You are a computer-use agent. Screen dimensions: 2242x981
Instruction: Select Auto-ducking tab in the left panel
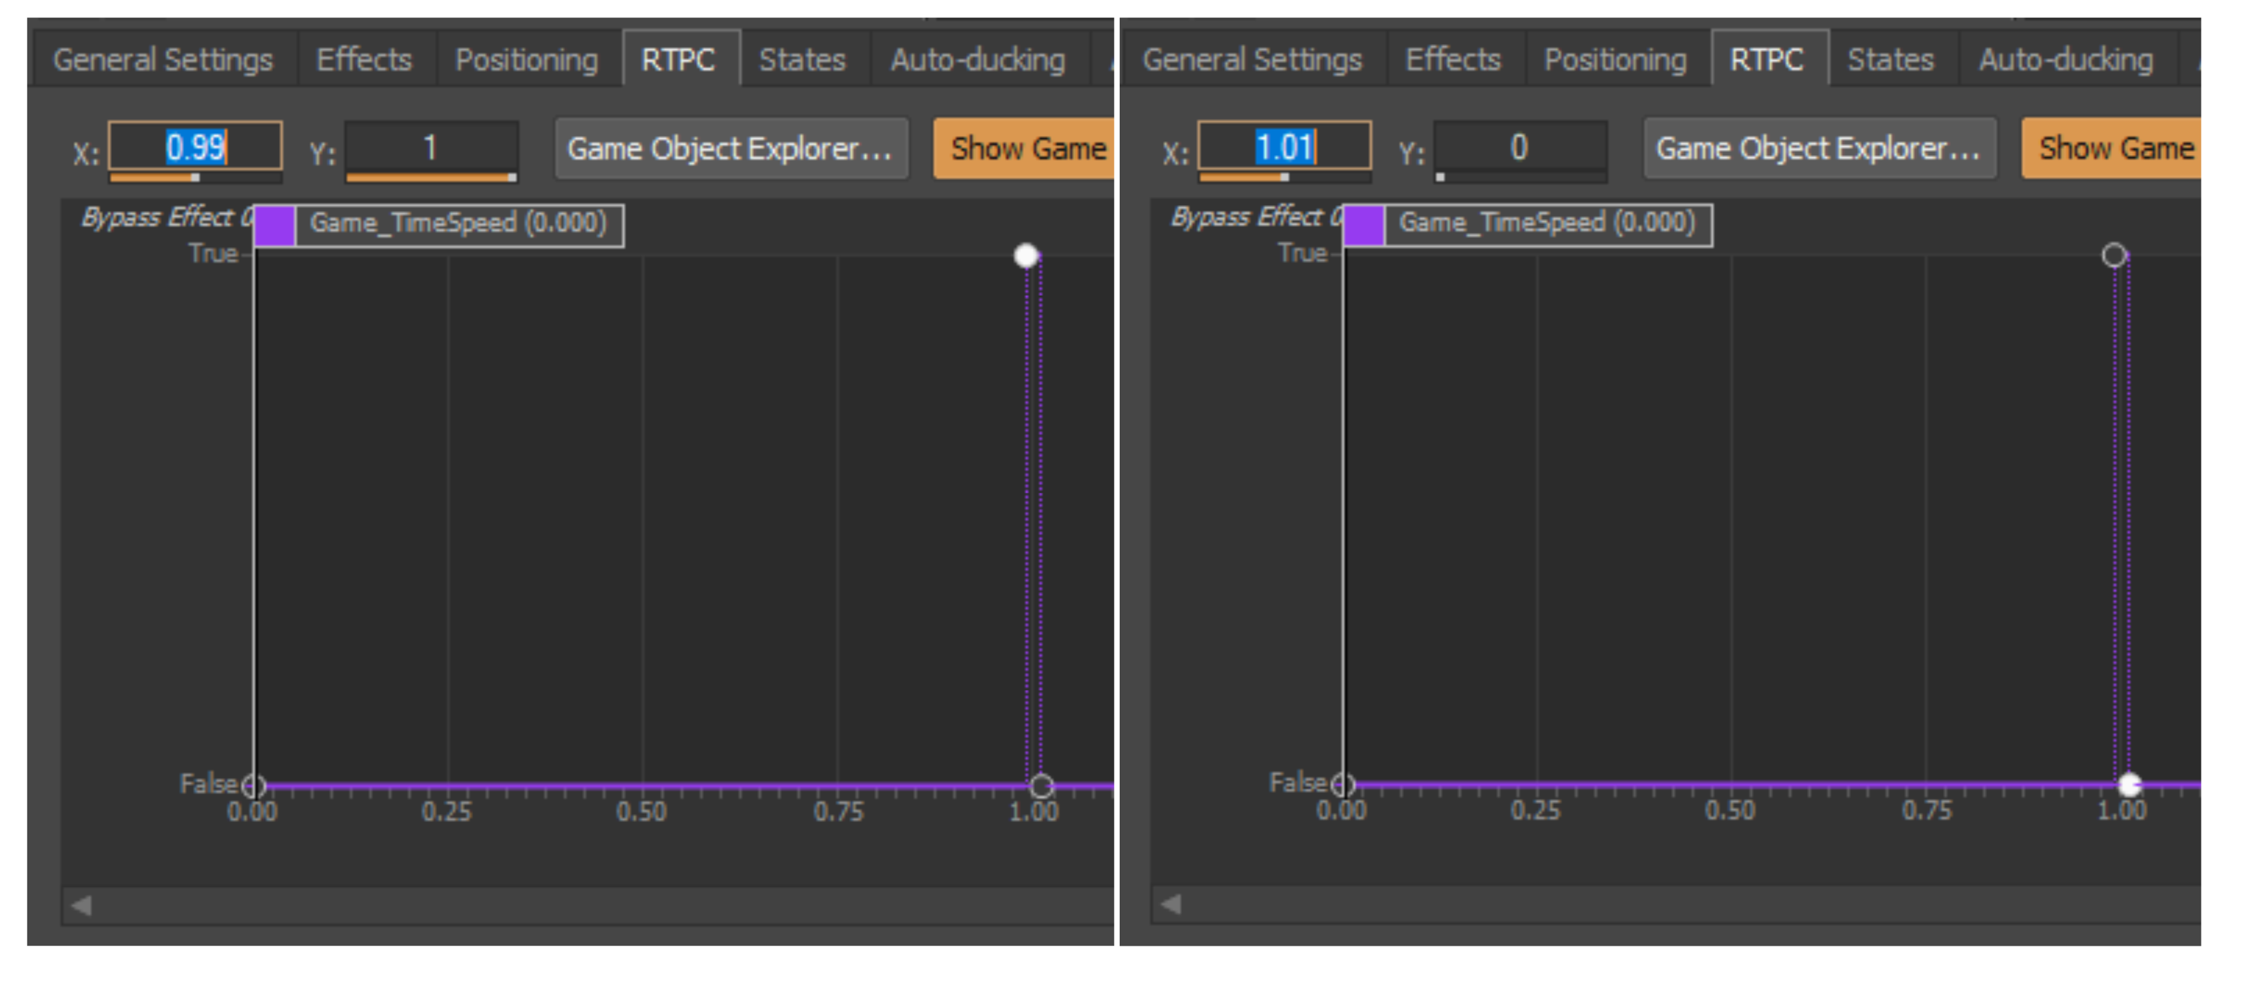pos(976,59)
